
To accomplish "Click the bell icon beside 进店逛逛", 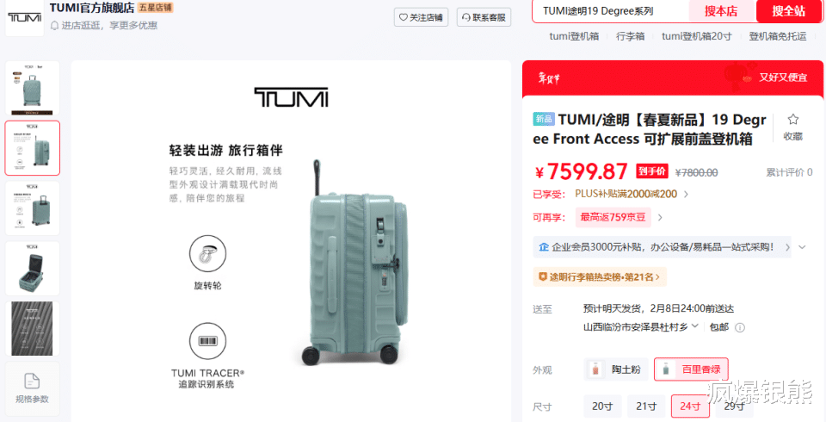I will coord(54,25).
